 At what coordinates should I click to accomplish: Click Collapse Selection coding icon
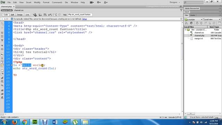(x=2, y=36)
